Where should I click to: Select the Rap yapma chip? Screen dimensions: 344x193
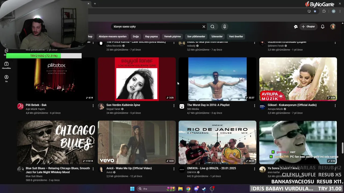(x=151, y=36)
